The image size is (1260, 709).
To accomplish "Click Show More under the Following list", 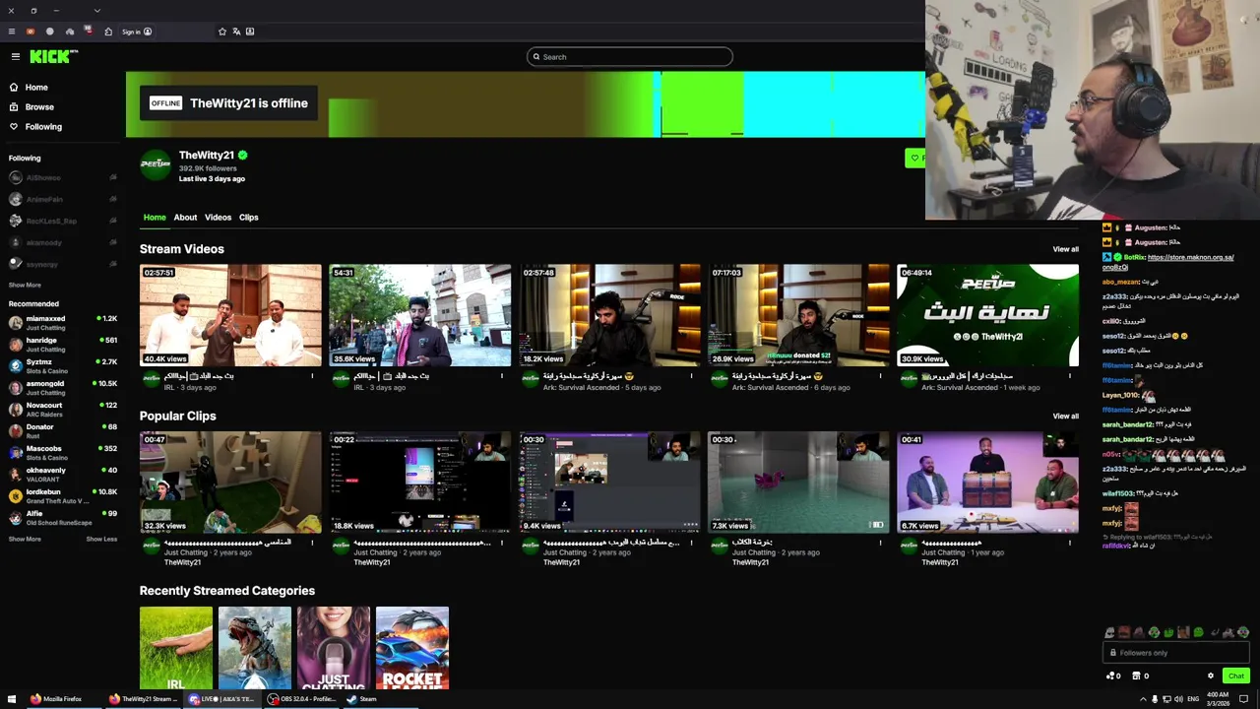I will click(x=25, y=286).
